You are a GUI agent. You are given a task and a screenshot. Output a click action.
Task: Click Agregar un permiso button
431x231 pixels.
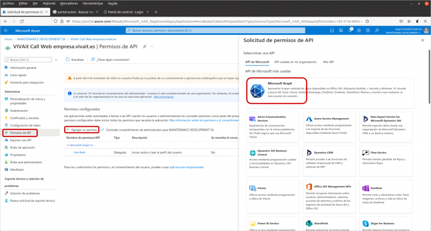click(x=82, y=129)
